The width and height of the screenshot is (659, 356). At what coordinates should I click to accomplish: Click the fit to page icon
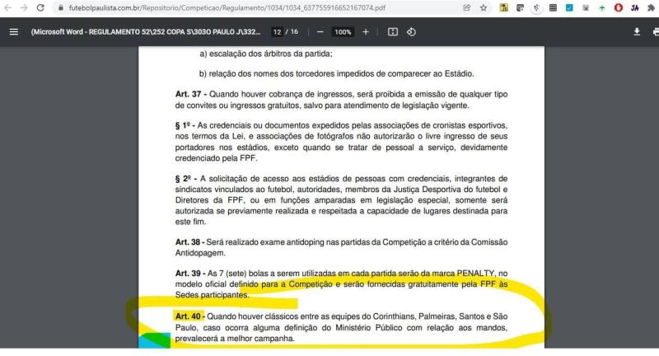(393, 32)
